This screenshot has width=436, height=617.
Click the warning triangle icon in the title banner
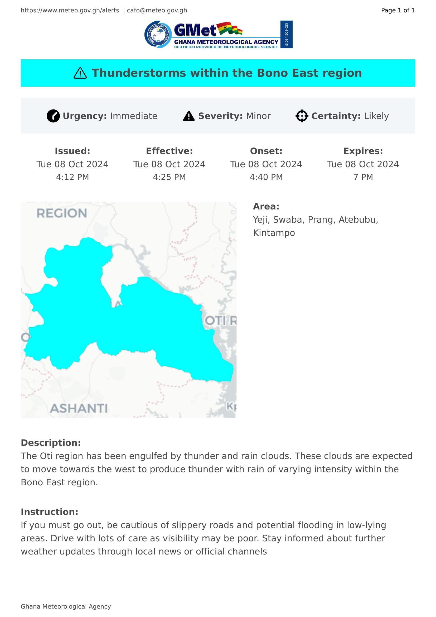click(x=80, y=73)
